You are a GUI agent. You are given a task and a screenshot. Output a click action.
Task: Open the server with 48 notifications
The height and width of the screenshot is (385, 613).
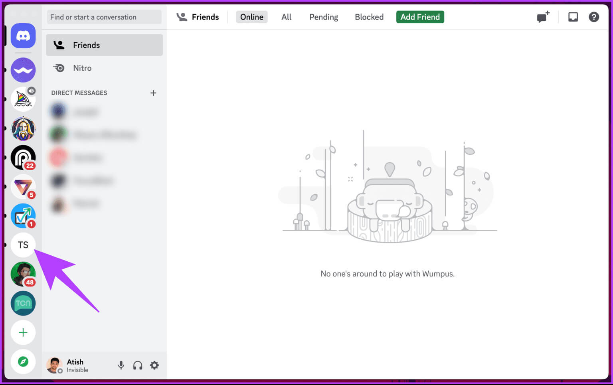[x=23, y=274]
